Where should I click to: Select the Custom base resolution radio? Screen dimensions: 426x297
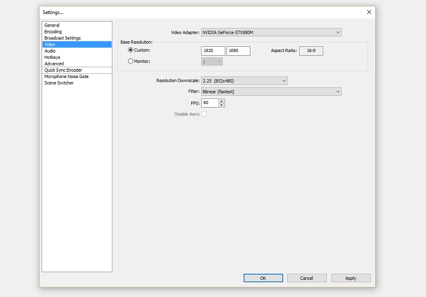tap(130, 50)
